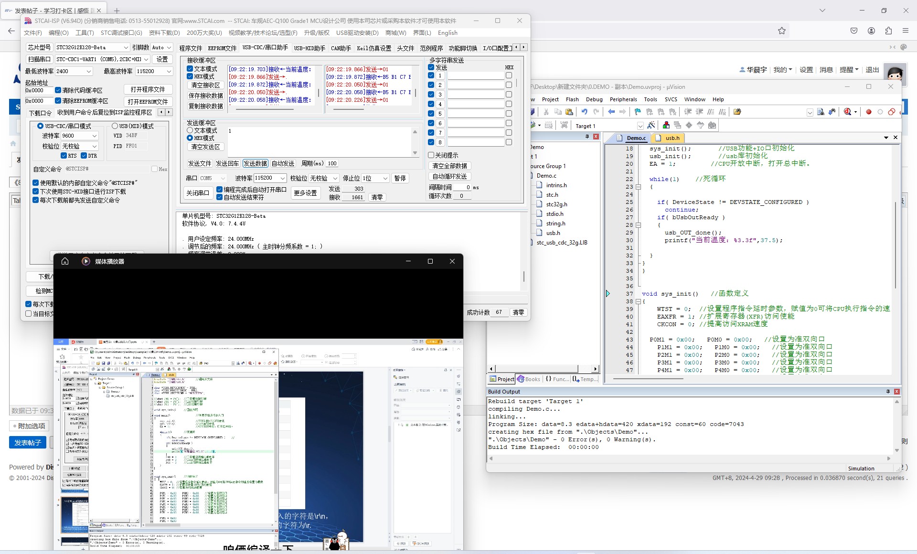Viewport: 917px width, 554px height.
Task: Click Indent selection icon in µVision
Action: [x=688, y=112]
